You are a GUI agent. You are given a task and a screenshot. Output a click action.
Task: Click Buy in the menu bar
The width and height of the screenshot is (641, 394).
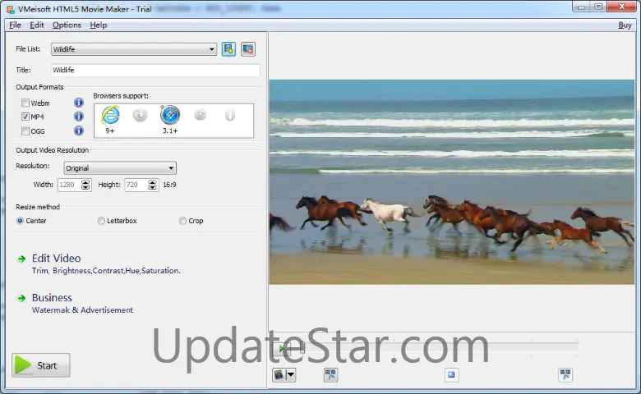[x=625, y=25]
